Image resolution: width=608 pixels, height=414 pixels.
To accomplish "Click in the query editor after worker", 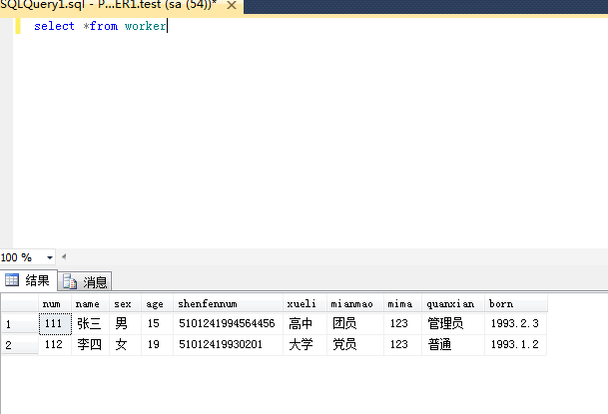I will tap(168, 26).
